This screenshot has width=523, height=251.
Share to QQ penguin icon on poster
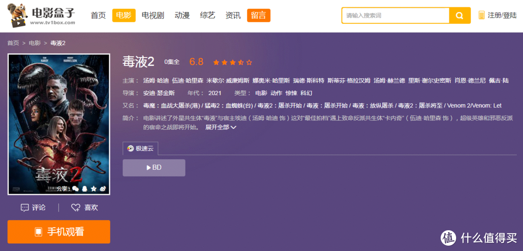point(84,189)
